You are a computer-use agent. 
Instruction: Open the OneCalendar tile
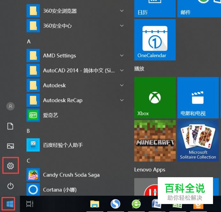pyautogui.click(x=155, y=40)
